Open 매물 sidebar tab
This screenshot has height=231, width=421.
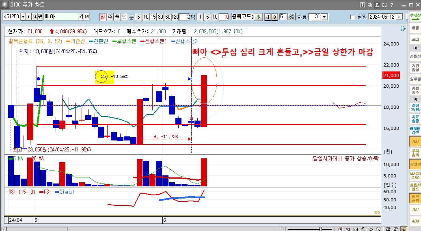click(x=415, y=28)
